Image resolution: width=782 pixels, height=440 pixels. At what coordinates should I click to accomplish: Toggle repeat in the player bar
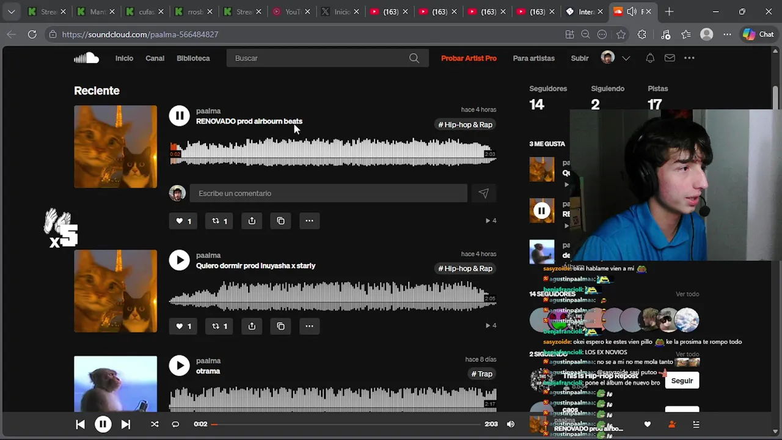click(175, 424)
